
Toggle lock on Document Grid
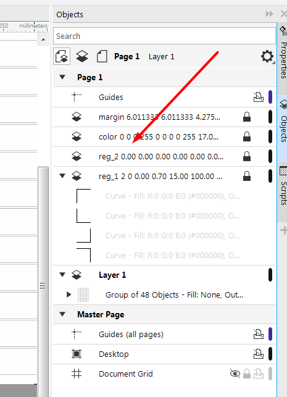point(247,374)
